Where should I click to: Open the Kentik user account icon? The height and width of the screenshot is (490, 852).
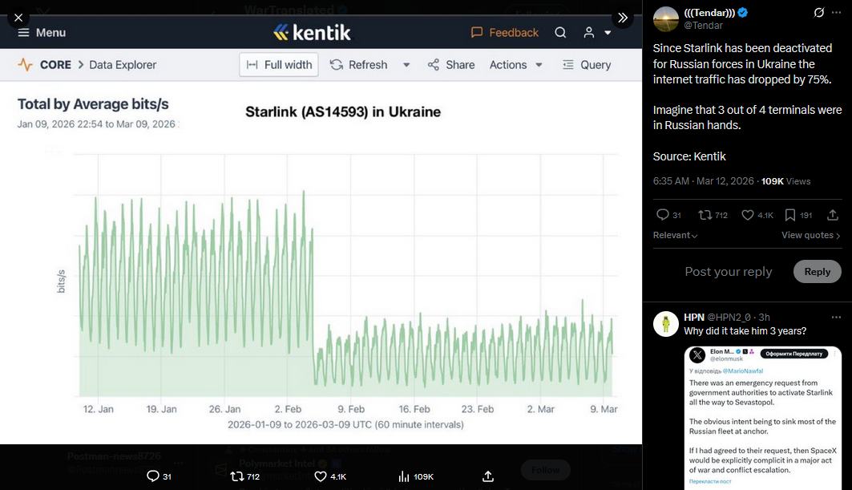tap(588, 33)
